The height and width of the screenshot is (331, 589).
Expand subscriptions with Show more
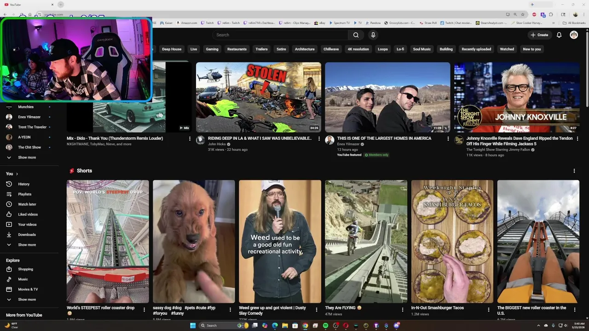28,157
